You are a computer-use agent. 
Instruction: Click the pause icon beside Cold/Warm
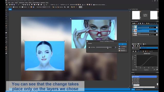(89, 47)
